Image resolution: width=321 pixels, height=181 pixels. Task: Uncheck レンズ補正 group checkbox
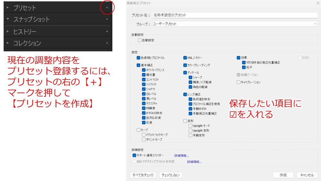pos(185,95)
